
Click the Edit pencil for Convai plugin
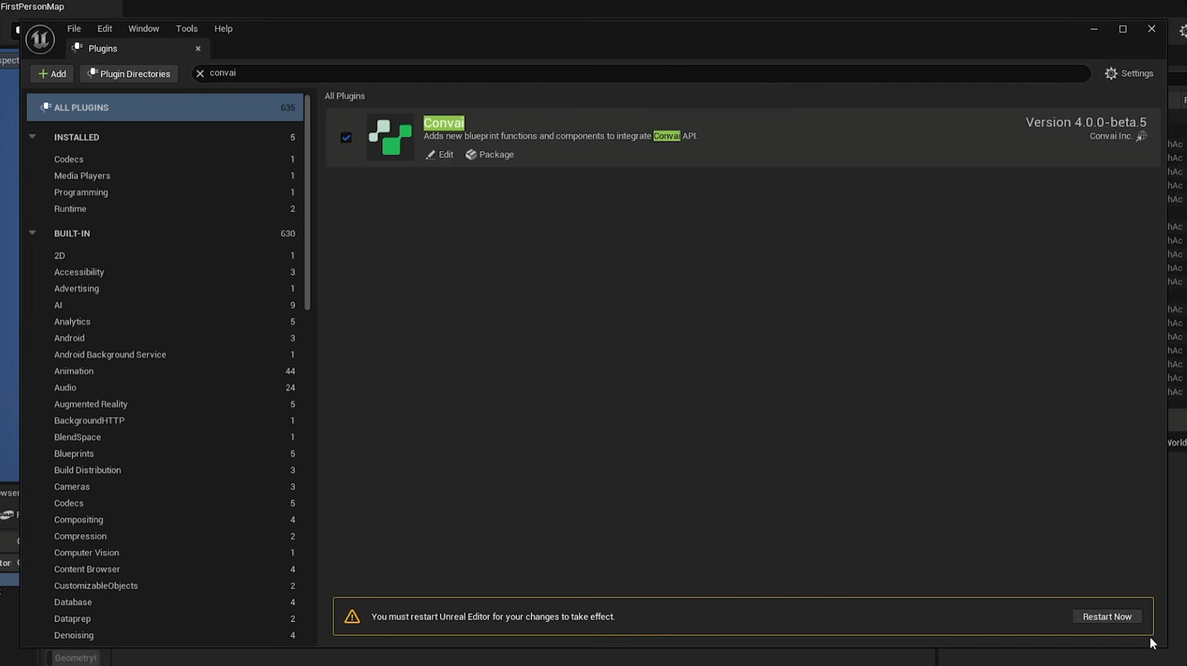point(439,155)
